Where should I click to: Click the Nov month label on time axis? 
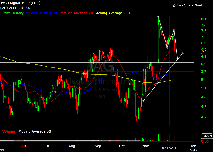point(146,146)
